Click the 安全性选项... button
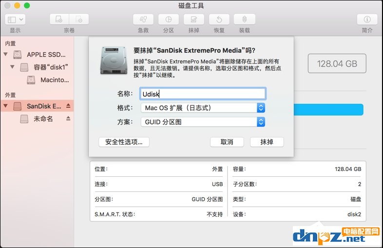Image resolution: width=383 pixels, height=248 pixels. point(124,142)
